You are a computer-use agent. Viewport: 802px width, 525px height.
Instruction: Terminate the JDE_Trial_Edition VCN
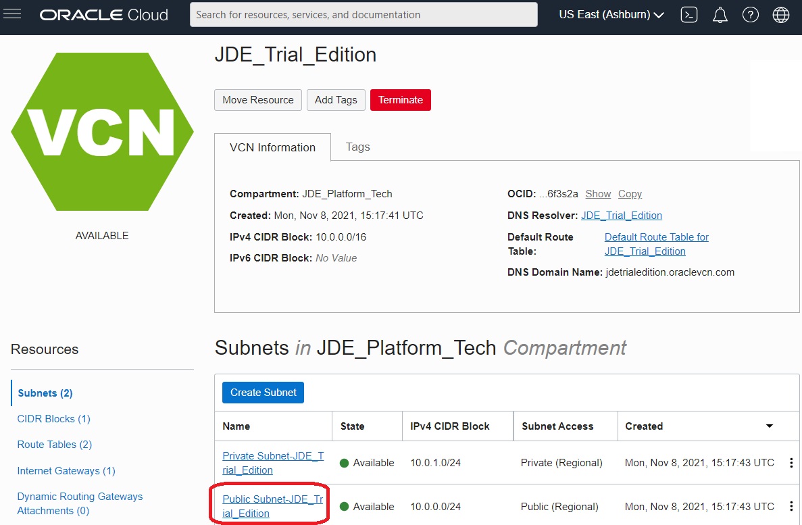click(400, 99)
